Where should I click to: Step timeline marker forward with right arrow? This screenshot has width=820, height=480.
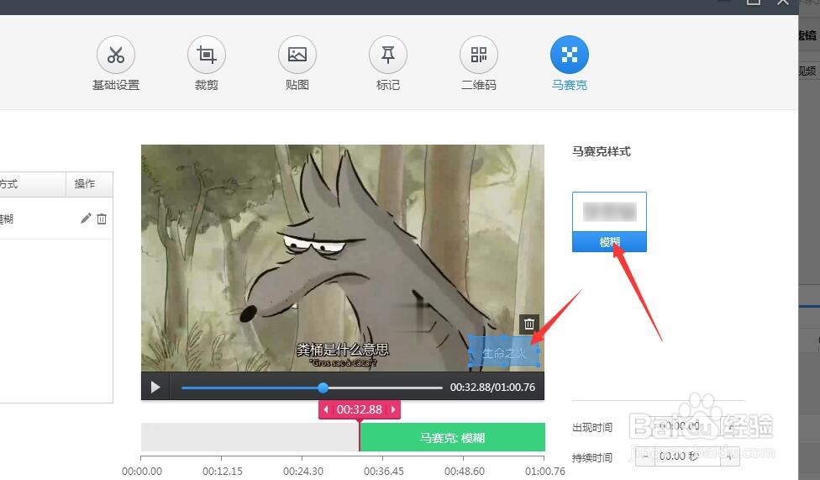click(x=393, y=409)
